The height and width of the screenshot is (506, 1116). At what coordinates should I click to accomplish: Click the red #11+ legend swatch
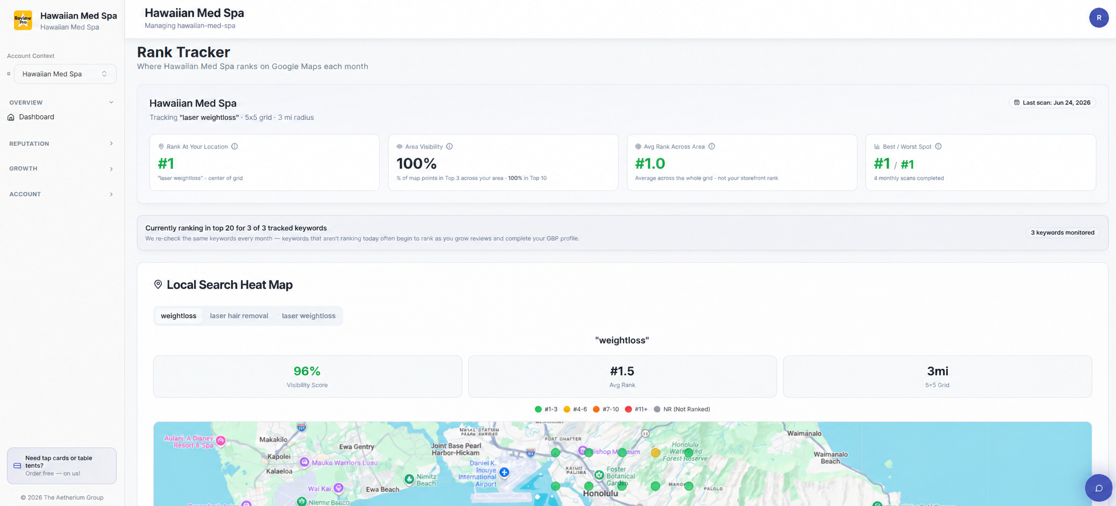click(x=628, y=409)
